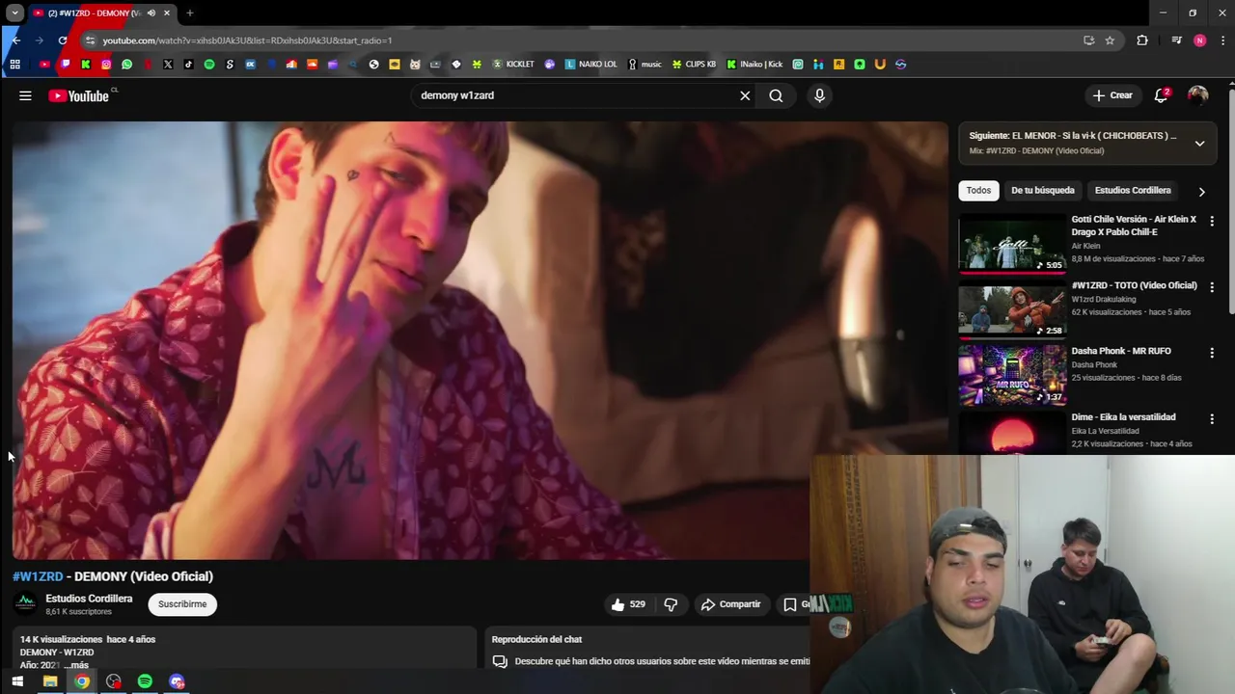The width and height of the screenshot is (1235, 694).
Task: Bookmark this page with the star
Action: 1110,40
